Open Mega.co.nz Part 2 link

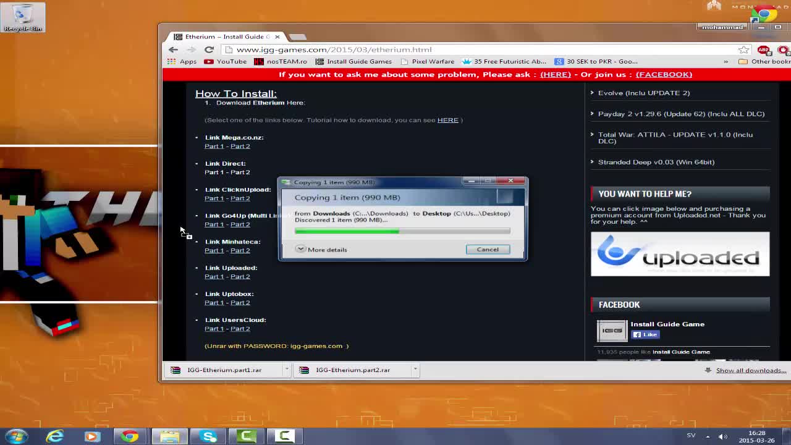(x=240, y=146)
